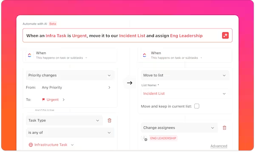Viewport: 255px width, 153px height.
Task: Open the Incident List name dropdown
Action: click(x=185, y=93)
